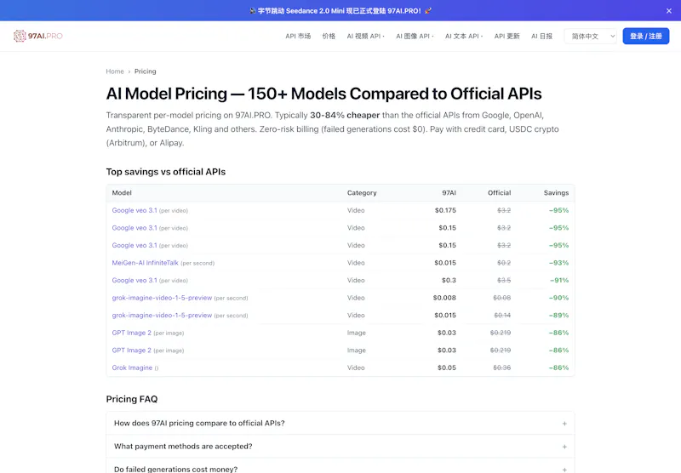
Task: Go to the 价格 page
Action: (329, 36)
